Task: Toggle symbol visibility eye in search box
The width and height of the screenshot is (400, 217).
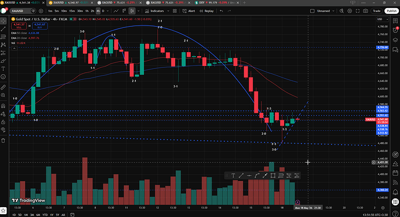Action: pyautogui.click(x=33, y=11)
